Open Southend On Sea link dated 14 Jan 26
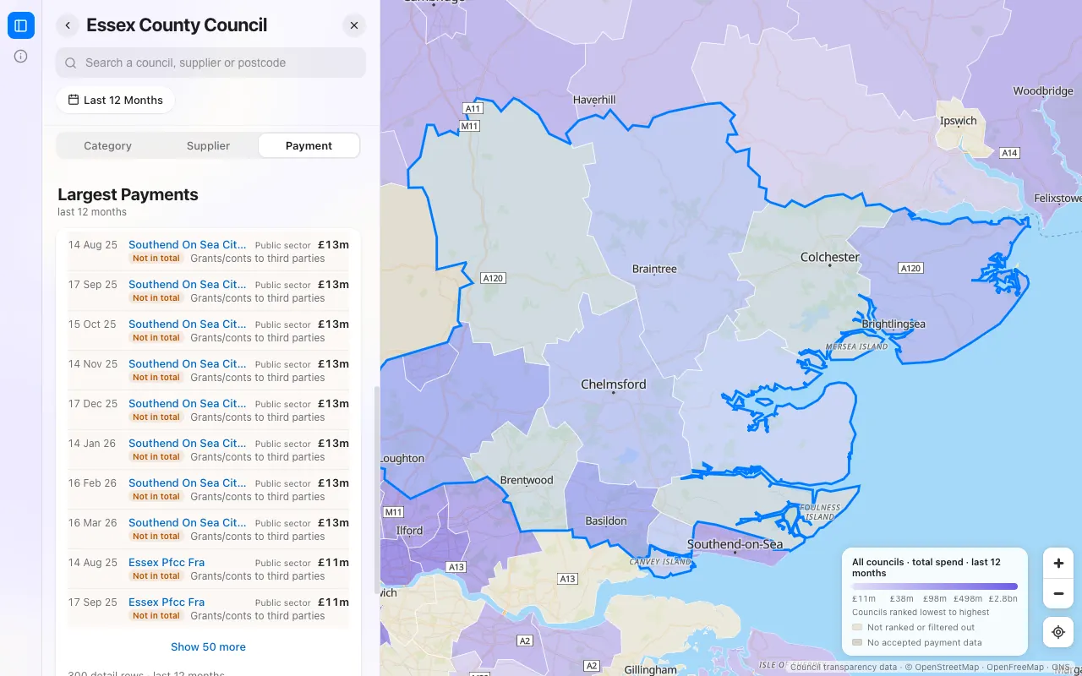 click(x=188, y=444)
